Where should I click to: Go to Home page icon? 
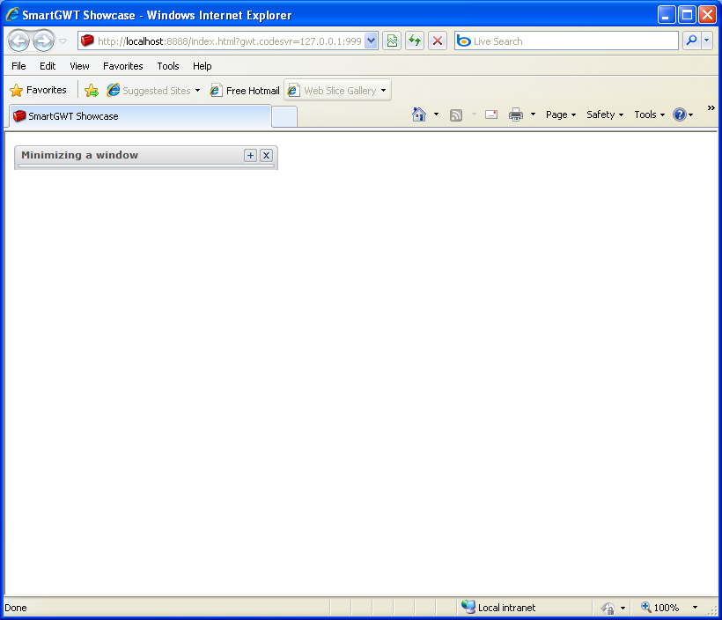pos(419,114)
